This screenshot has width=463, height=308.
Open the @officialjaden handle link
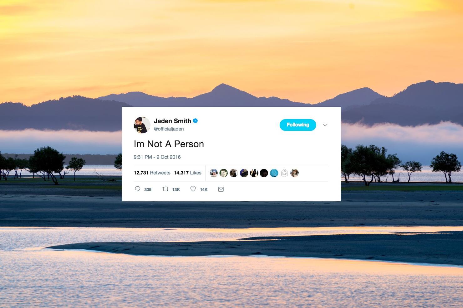pyautogui.click(x=169, y=129)
